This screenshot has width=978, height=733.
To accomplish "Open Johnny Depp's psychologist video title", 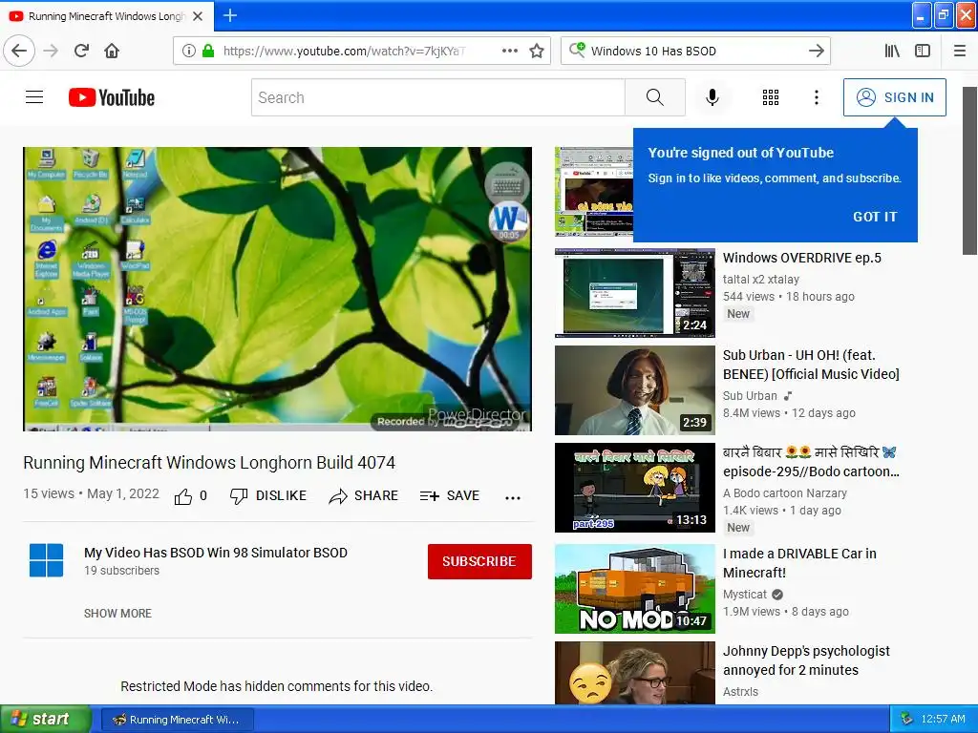I will coord(806,660).
